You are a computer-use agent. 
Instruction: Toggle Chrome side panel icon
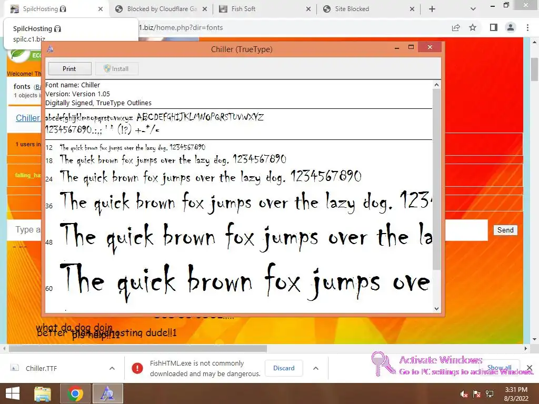[x=494, y=27]
